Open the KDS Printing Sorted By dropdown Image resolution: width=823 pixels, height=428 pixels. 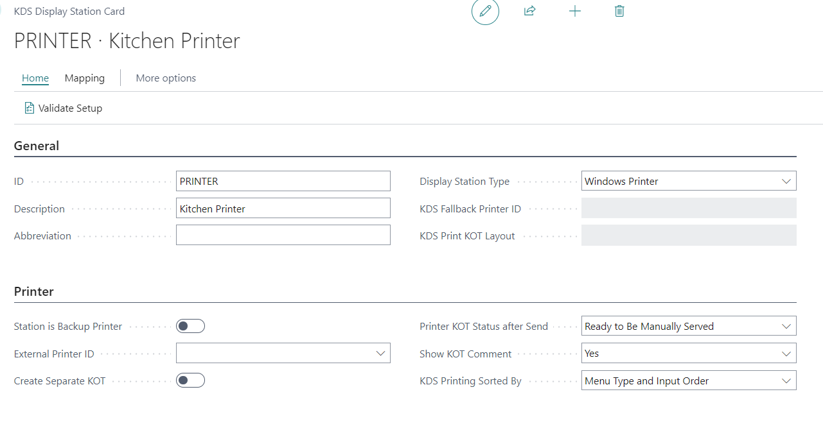[x=688, y=381]
